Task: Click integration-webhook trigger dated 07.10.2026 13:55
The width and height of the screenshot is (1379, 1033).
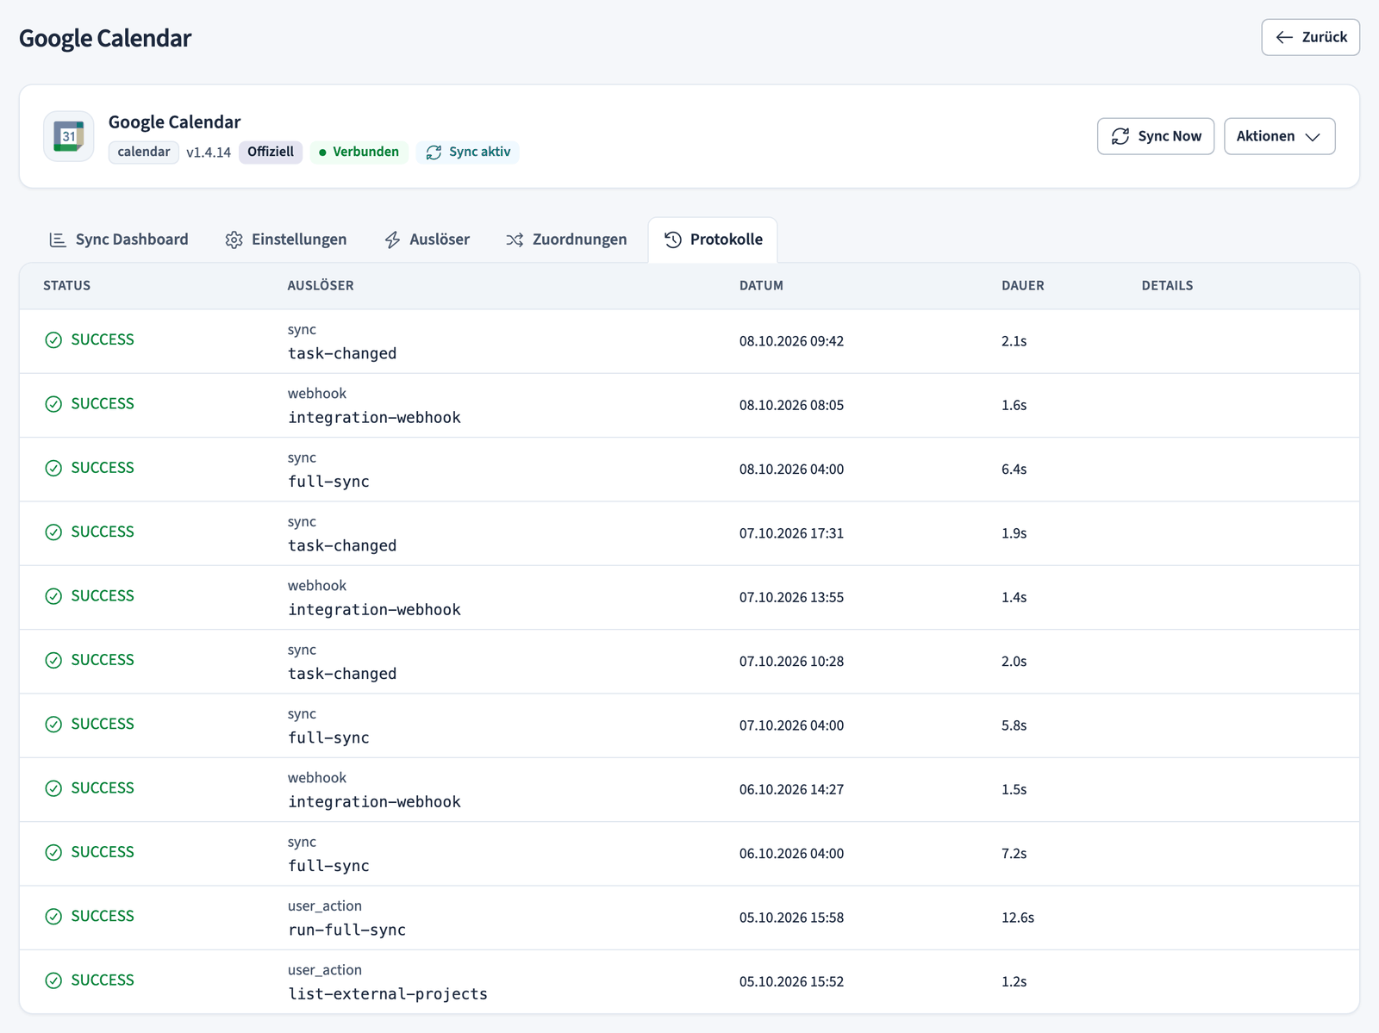Action: [x=374, y=610]
